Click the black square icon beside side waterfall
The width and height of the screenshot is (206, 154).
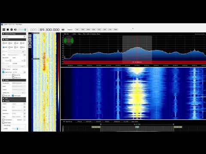click(30, 43)
